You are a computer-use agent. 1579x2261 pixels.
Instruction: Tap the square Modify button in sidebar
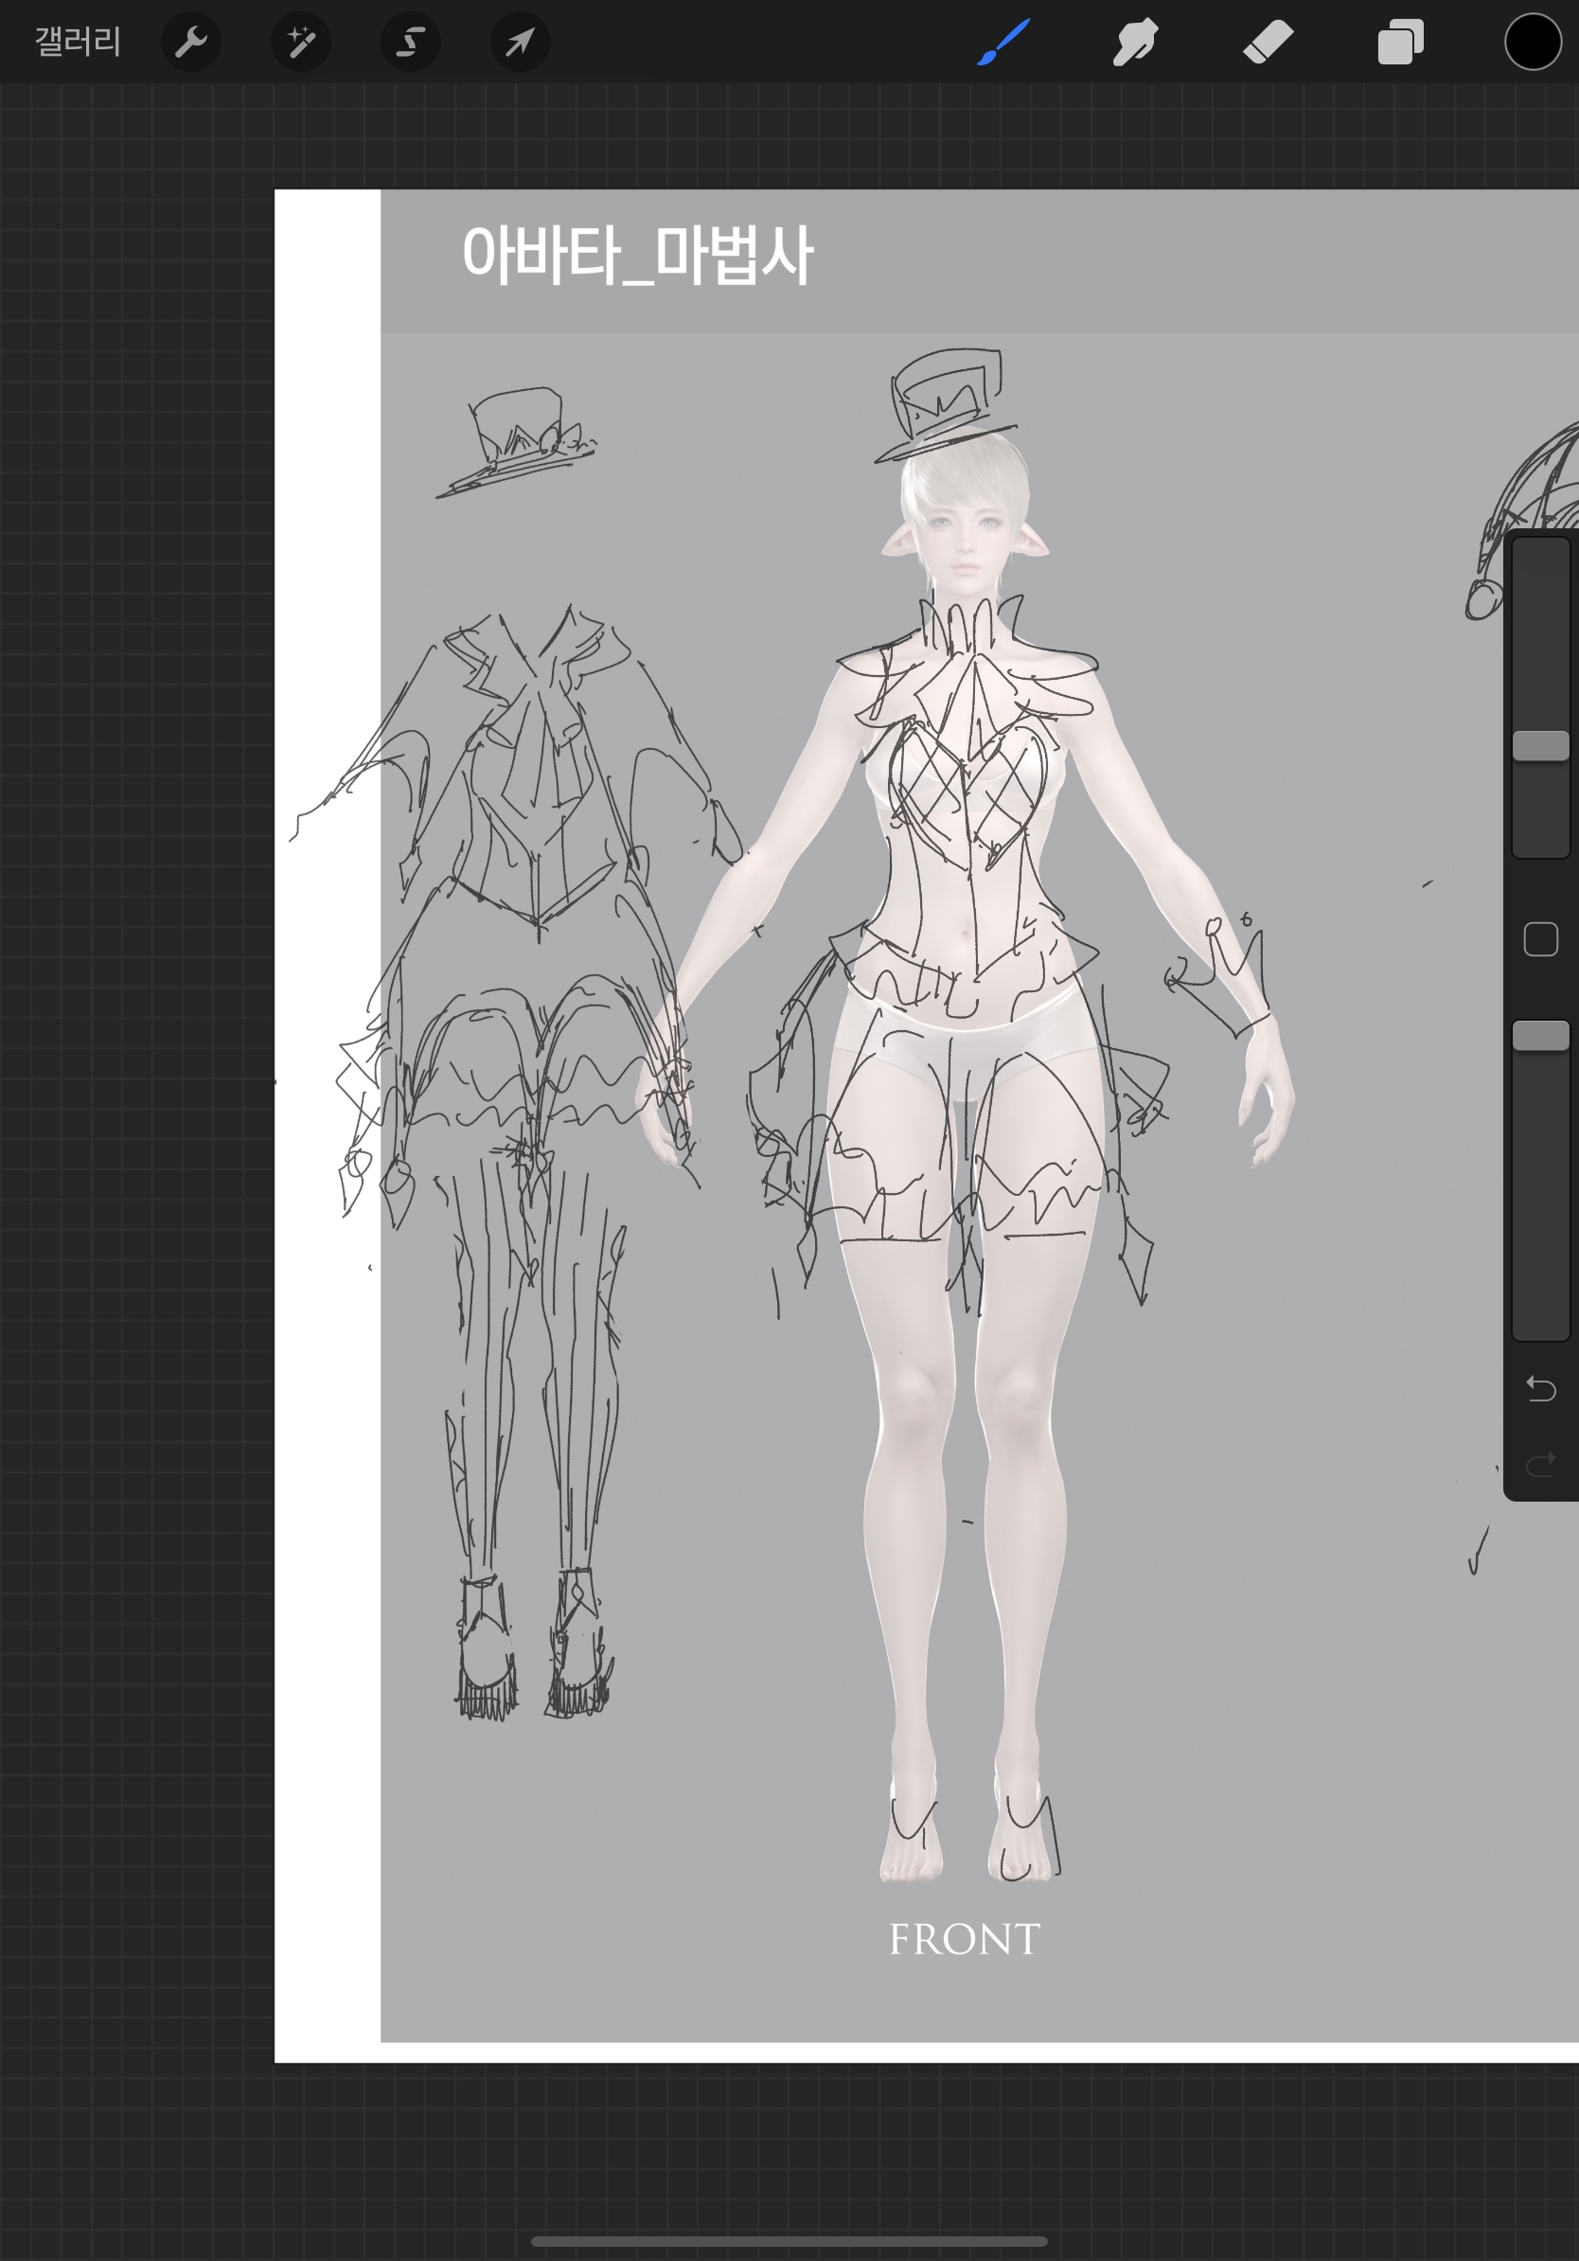[x=1539, y=939]
